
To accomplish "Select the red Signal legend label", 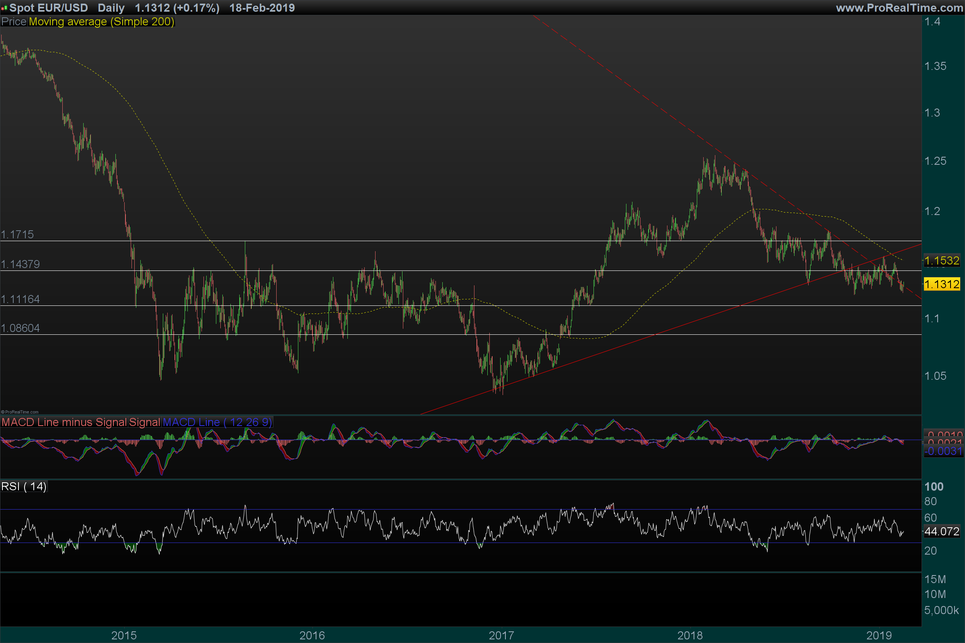I will pyautogui.click(x=144, y=422).
